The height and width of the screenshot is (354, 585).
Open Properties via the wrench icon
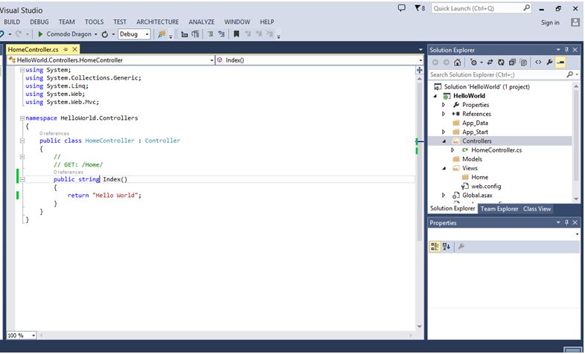549,62
